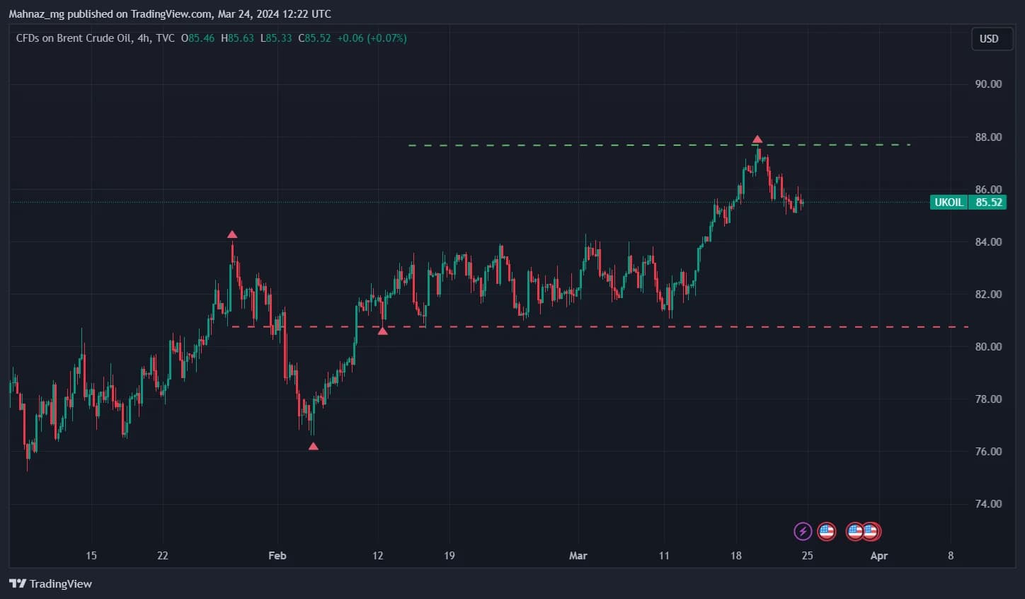Click the 86.00 price axis label
Screen dimensions: 1025x599
coord(988,189)
